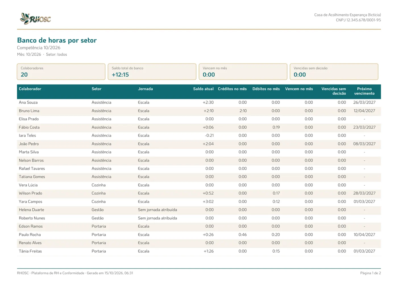Viewport: 398px width, 281px height.
Task: Select the Roberto Nunes row name
Action: [x=32, y=218]
